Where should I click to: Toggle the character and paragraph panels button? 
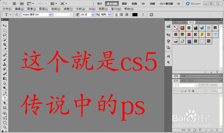pyautogui.click(x=152, y=15)
